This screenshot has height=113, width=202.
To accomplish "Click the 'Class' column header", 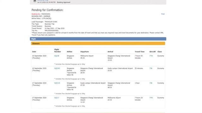I will 159,52.
